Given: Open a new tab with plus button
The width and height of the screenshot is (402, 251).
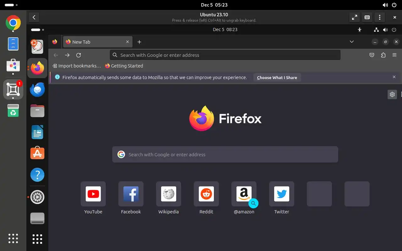Looking at the screenshot, I should click(139, 42).
